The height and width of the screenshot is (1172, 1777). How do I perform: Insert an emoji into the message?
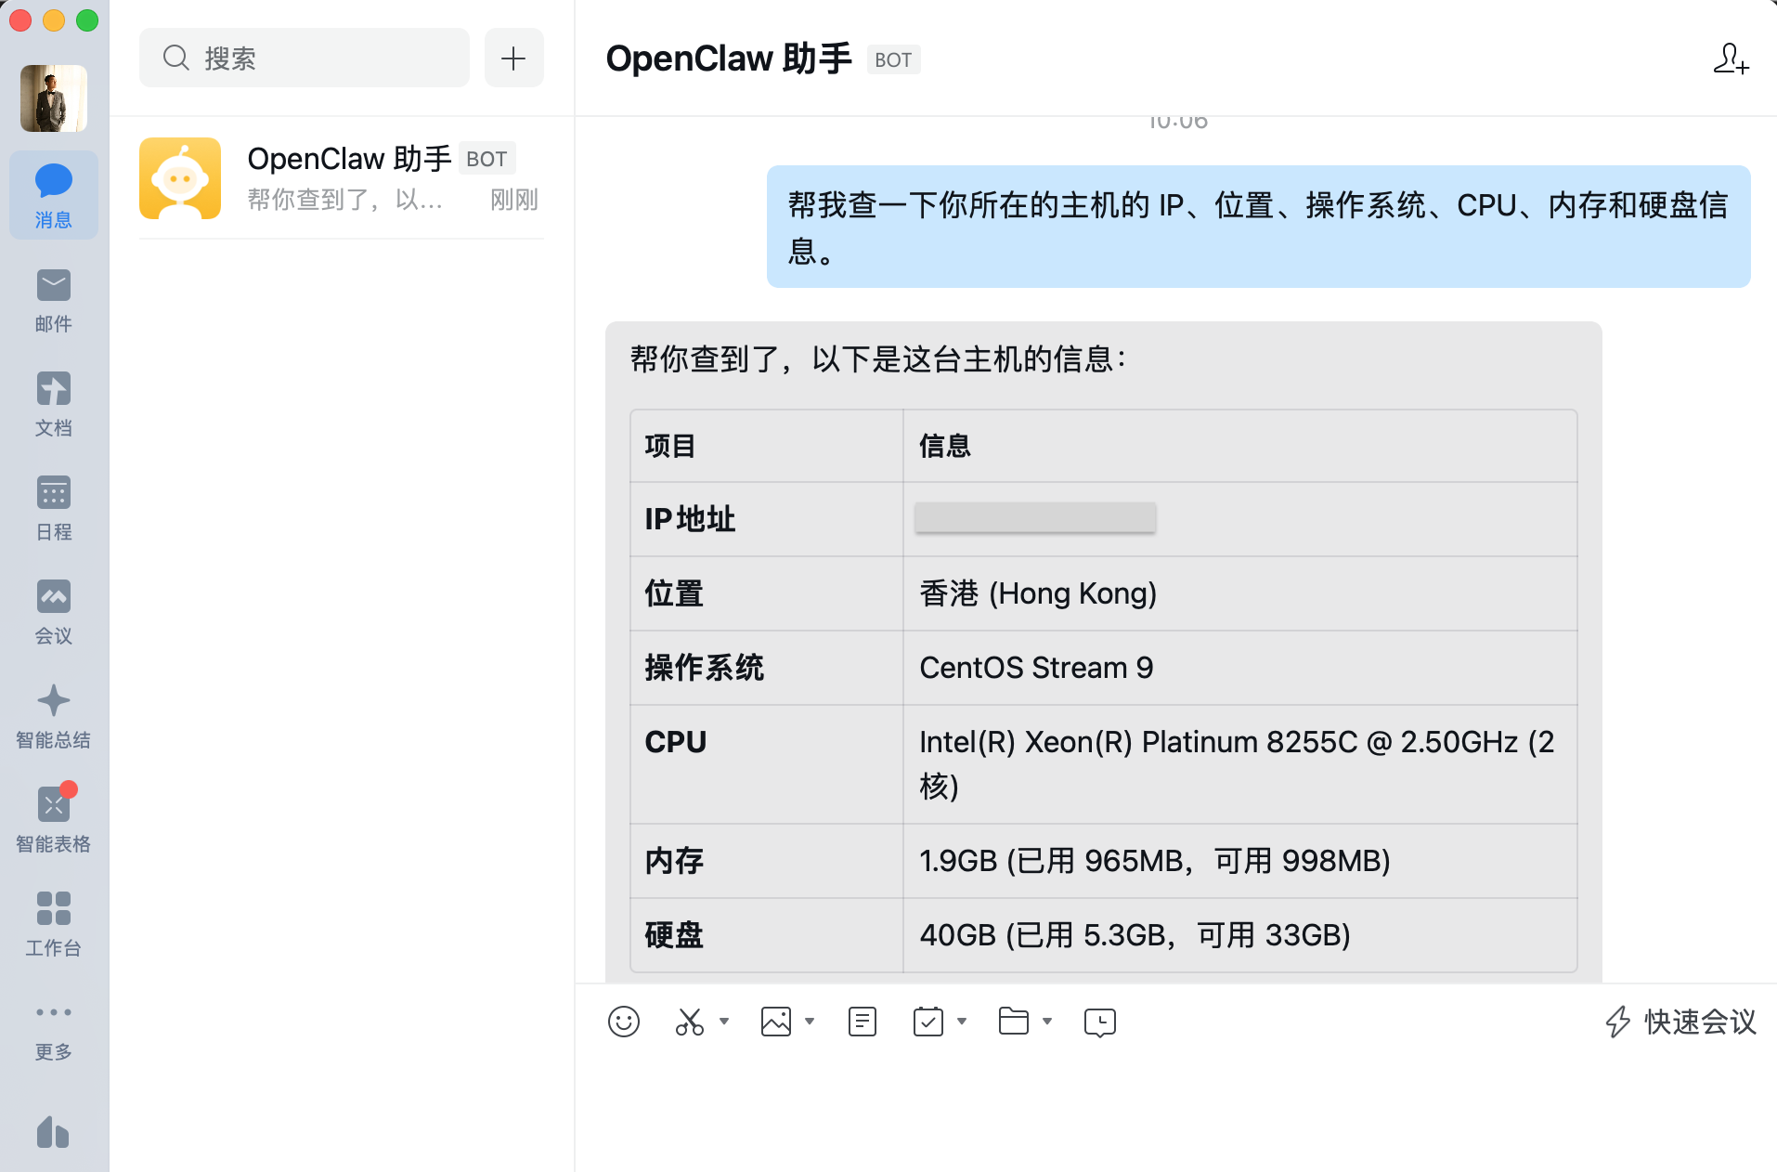tap(624, 1022)
